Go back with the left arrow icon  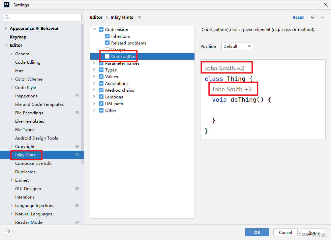point(313,17)
